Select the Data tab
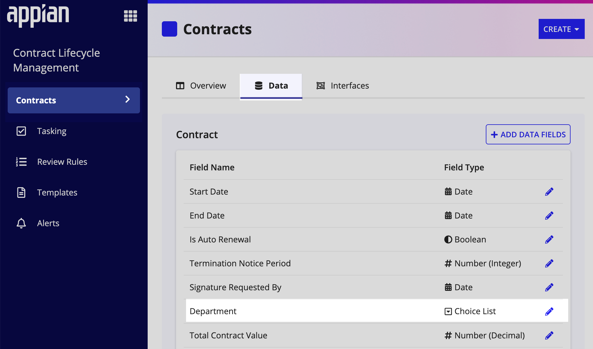This screenshot has height=349, width=593. (271, 86)
